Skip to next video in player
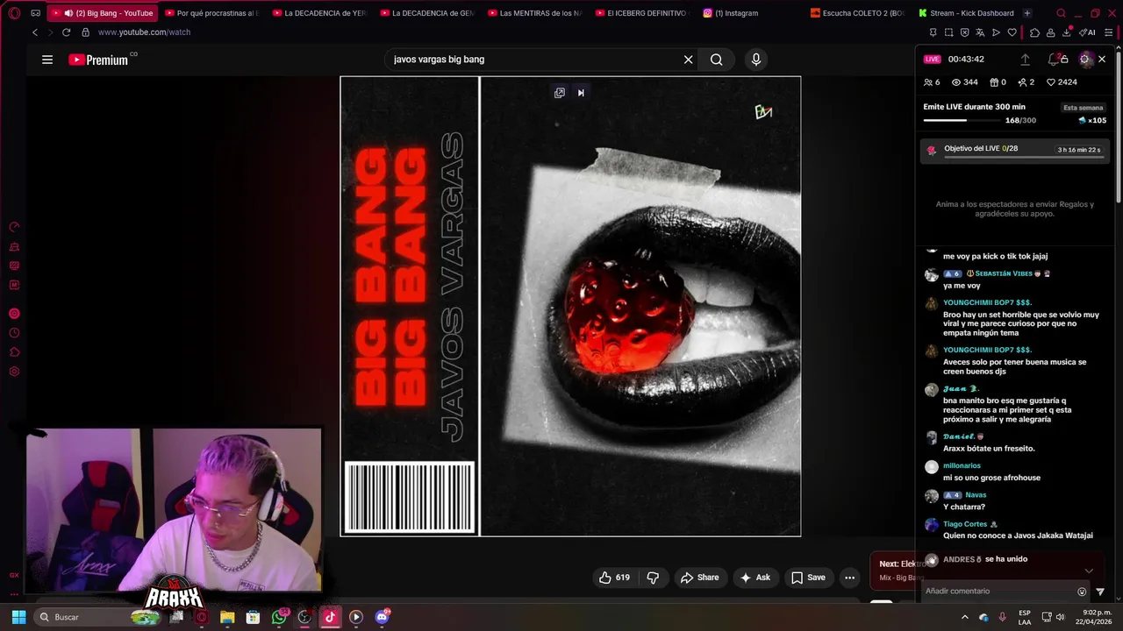1123x631 pixels. [x=581, y=93]
